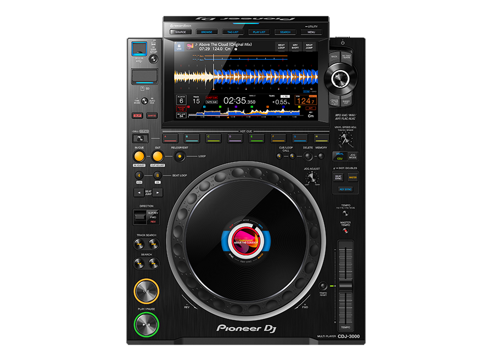The height and width of the screenshot is (361, 492).
Task: Click the USB STOP button
Action: (153, 59)
